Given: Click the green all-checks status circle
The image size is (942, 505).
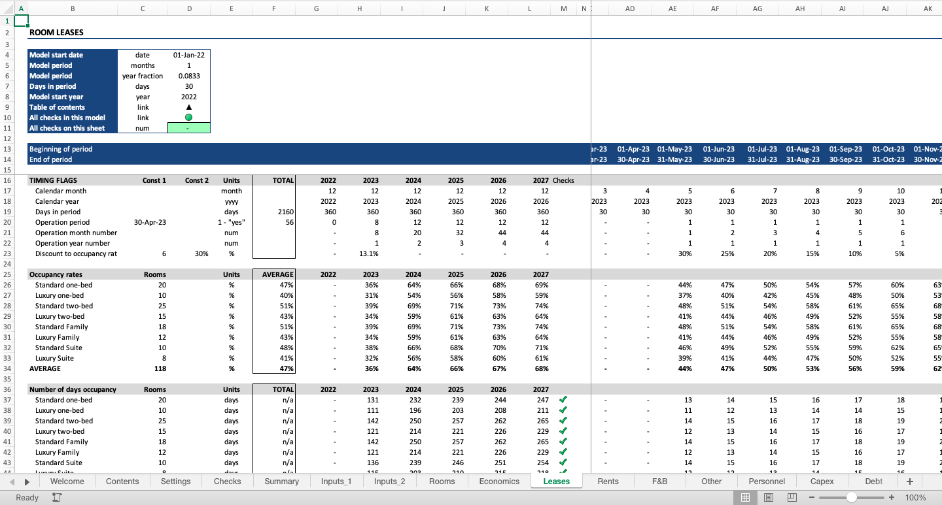Looking at the screenshot, I should pos(189,118).
